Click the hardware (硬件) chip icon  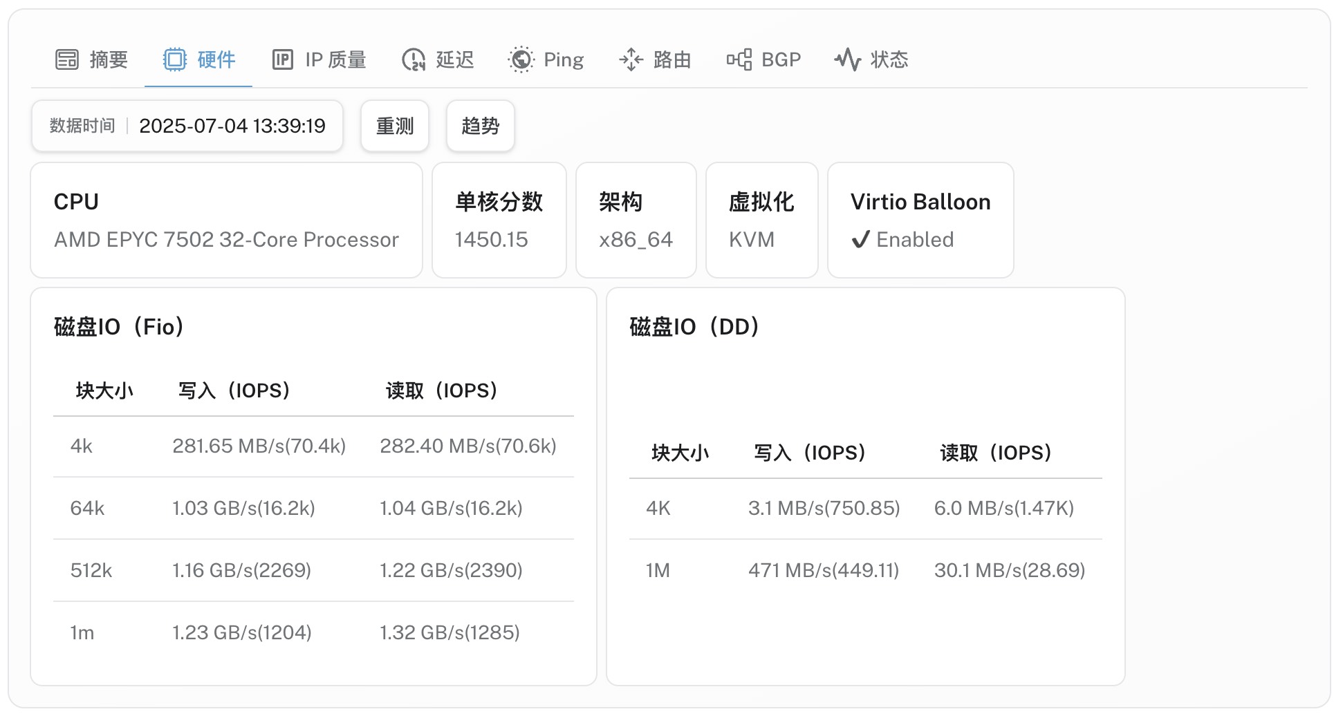pos(174,60)
